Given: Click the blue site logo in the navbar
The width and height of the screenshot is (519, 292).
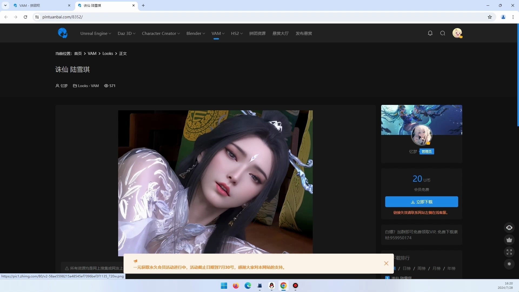Looking at the screenshot, I should click(x=63, y=33).
